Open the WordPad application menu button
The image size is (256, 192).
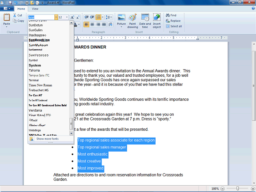(7, 8)
